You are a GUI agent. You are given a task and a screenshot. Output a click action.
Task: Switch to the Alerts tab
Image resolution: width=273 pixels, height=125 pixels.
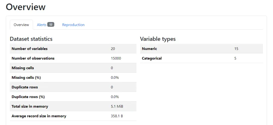(42, 25)
